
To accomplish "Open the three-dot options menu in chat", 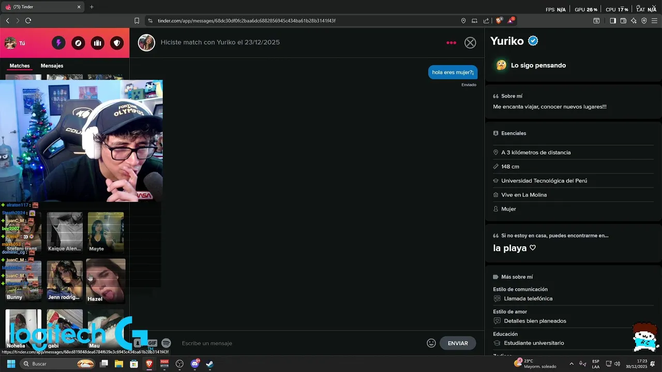I will [451, 42].
